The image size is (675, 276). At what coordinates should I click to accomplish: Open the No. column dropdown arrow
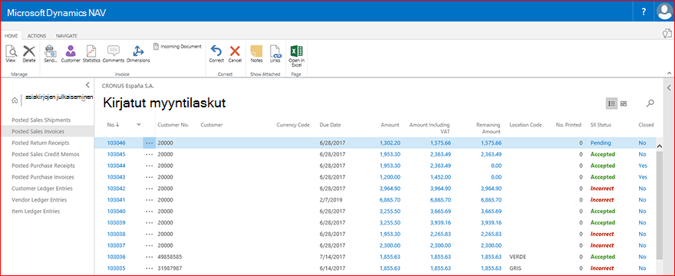pos(139,124)
